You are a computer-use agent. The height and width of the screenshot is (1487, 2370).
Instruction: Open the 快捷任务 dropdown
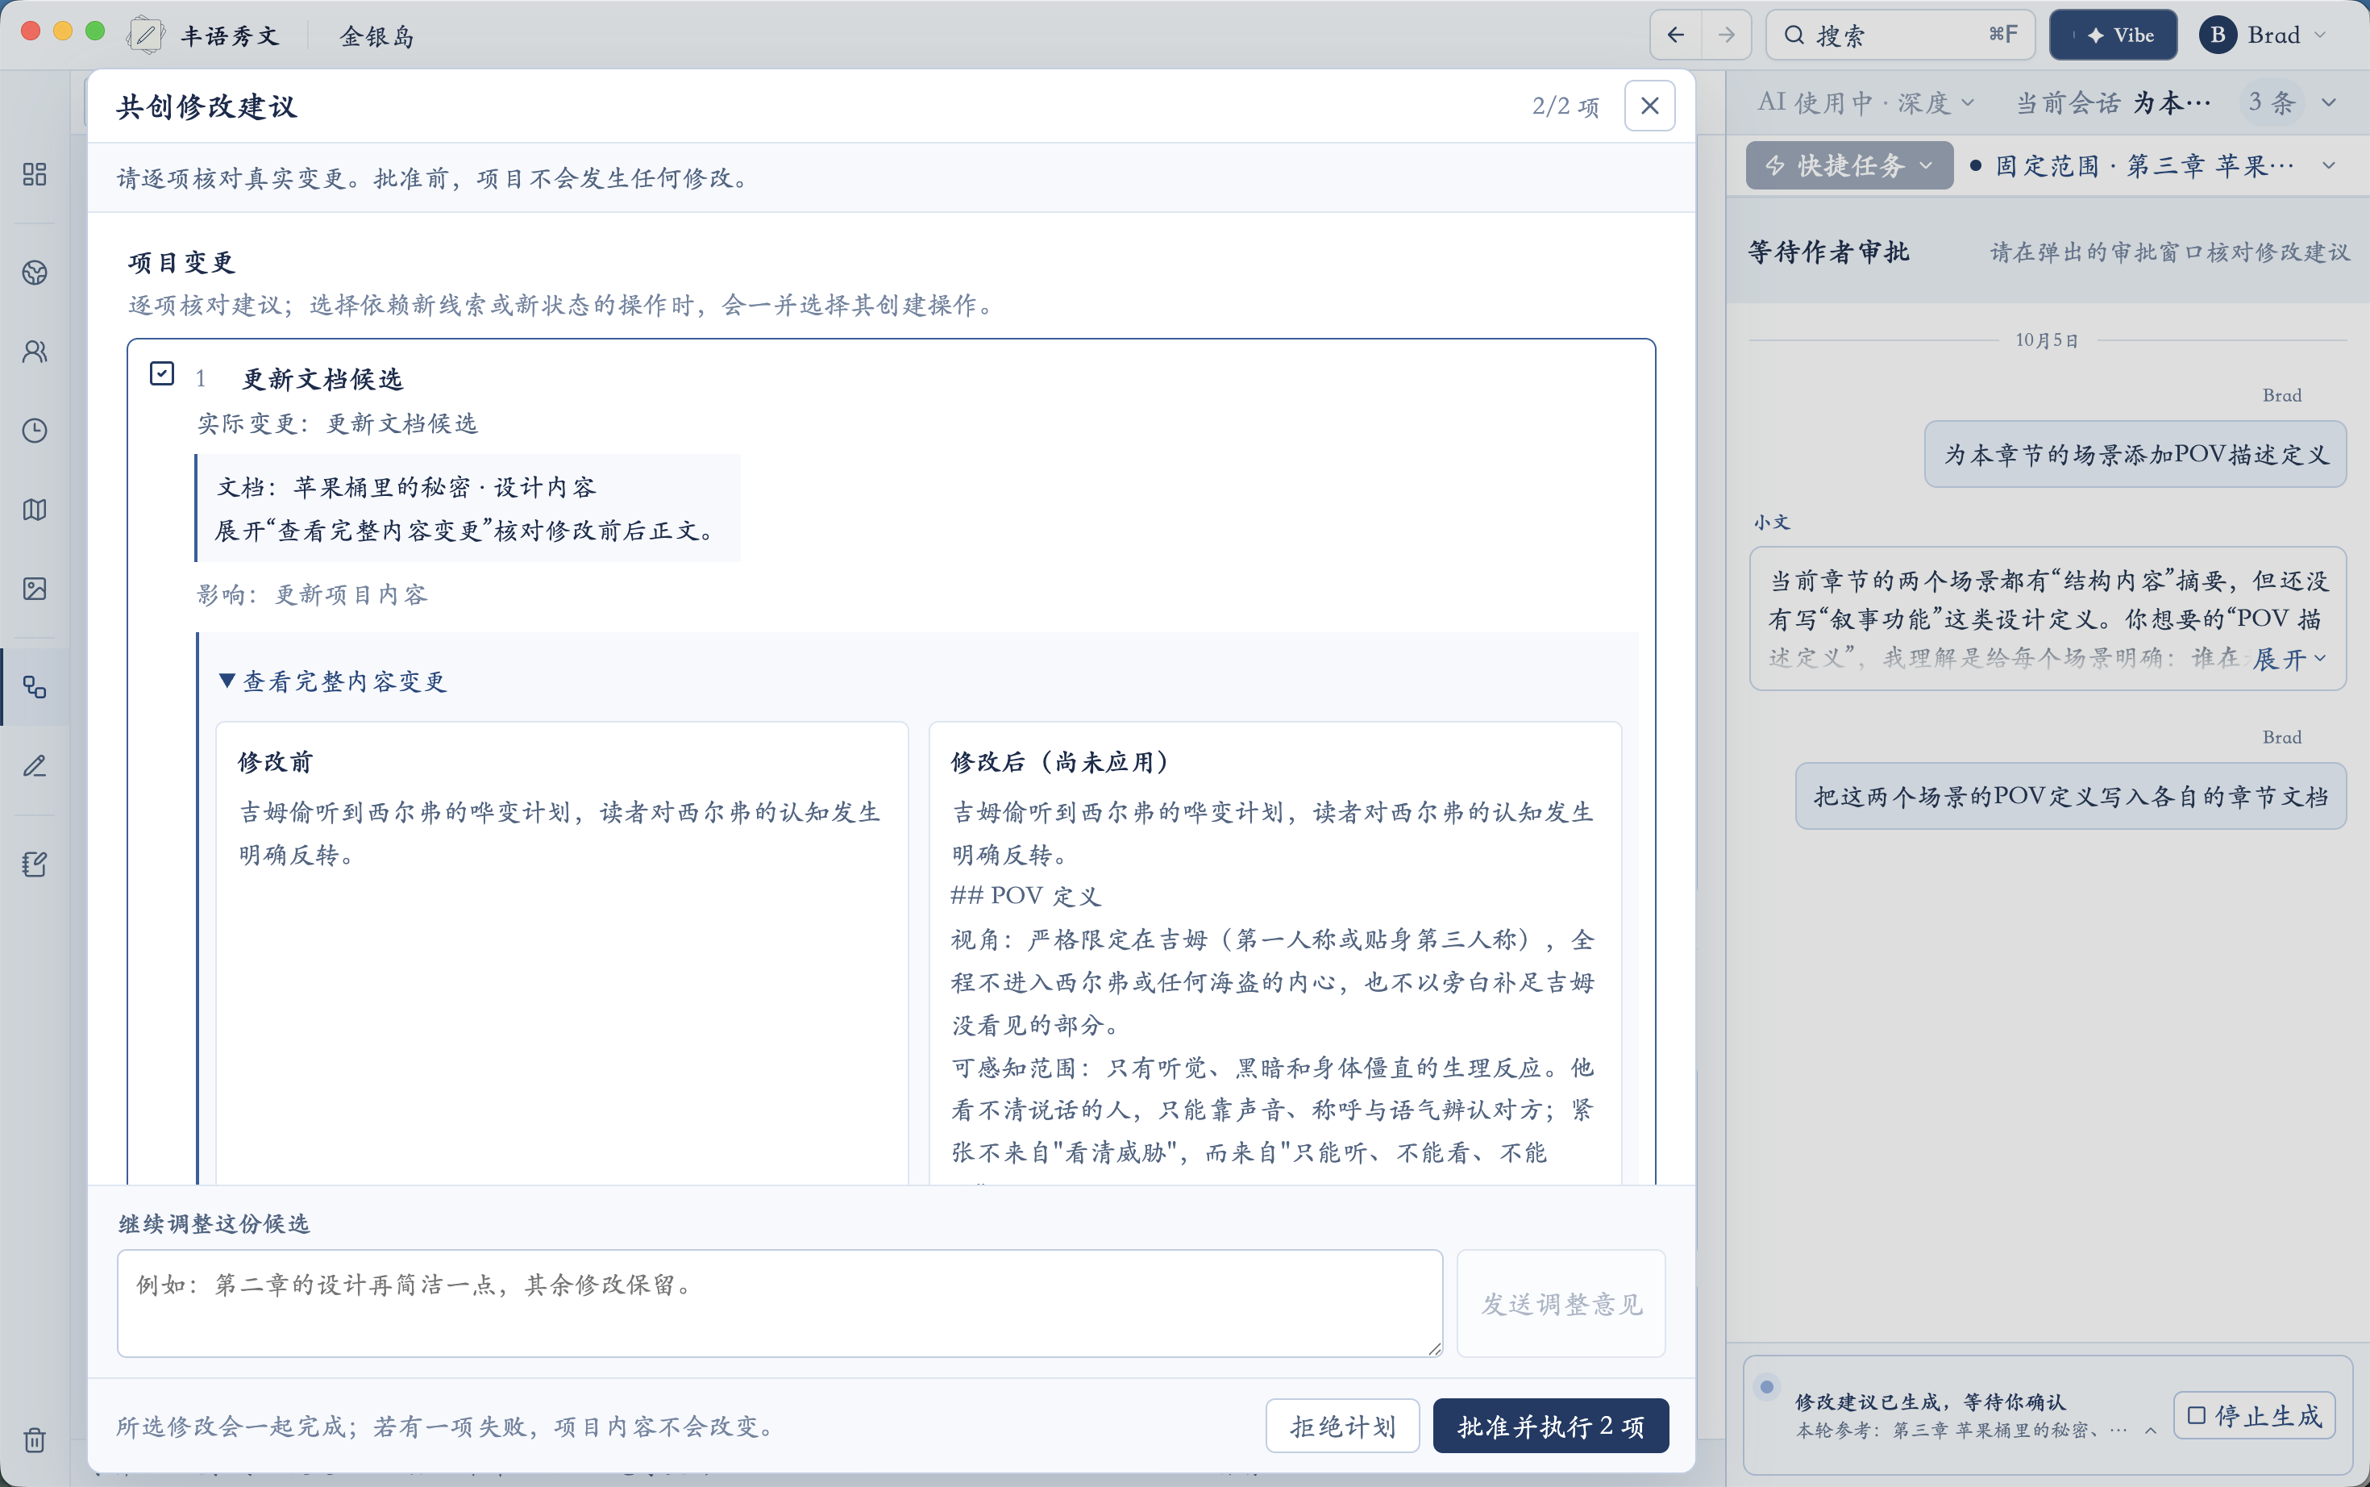tap(1849, 165)
